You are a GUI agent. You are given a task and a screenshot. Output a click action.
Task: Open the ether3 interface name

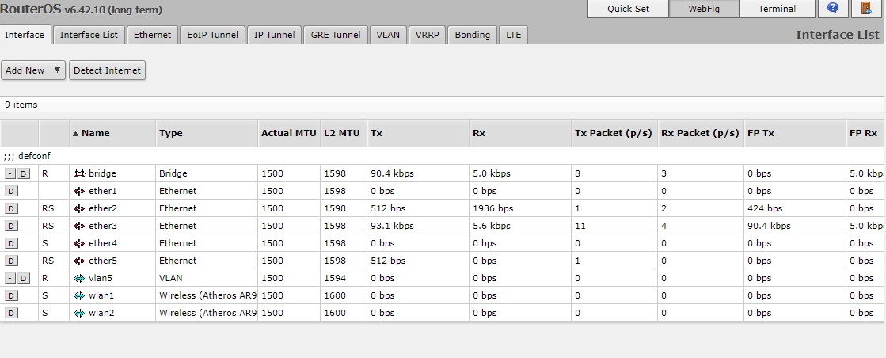point(103,227)
